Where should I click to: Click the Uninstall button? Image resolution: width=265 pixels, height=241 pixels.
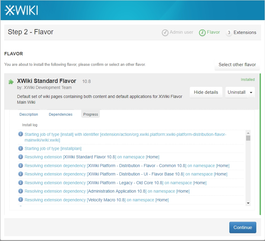(236, 92)
